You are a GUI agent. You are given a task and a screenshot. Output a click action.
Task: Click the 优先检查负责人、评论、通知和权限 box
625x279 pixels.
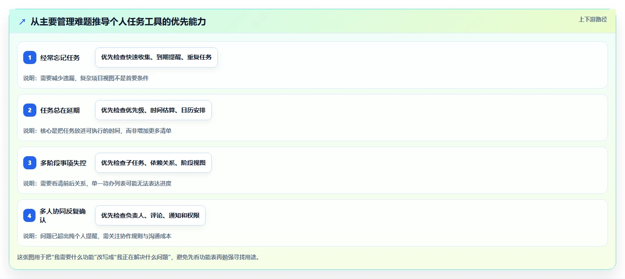pos(150,215)
